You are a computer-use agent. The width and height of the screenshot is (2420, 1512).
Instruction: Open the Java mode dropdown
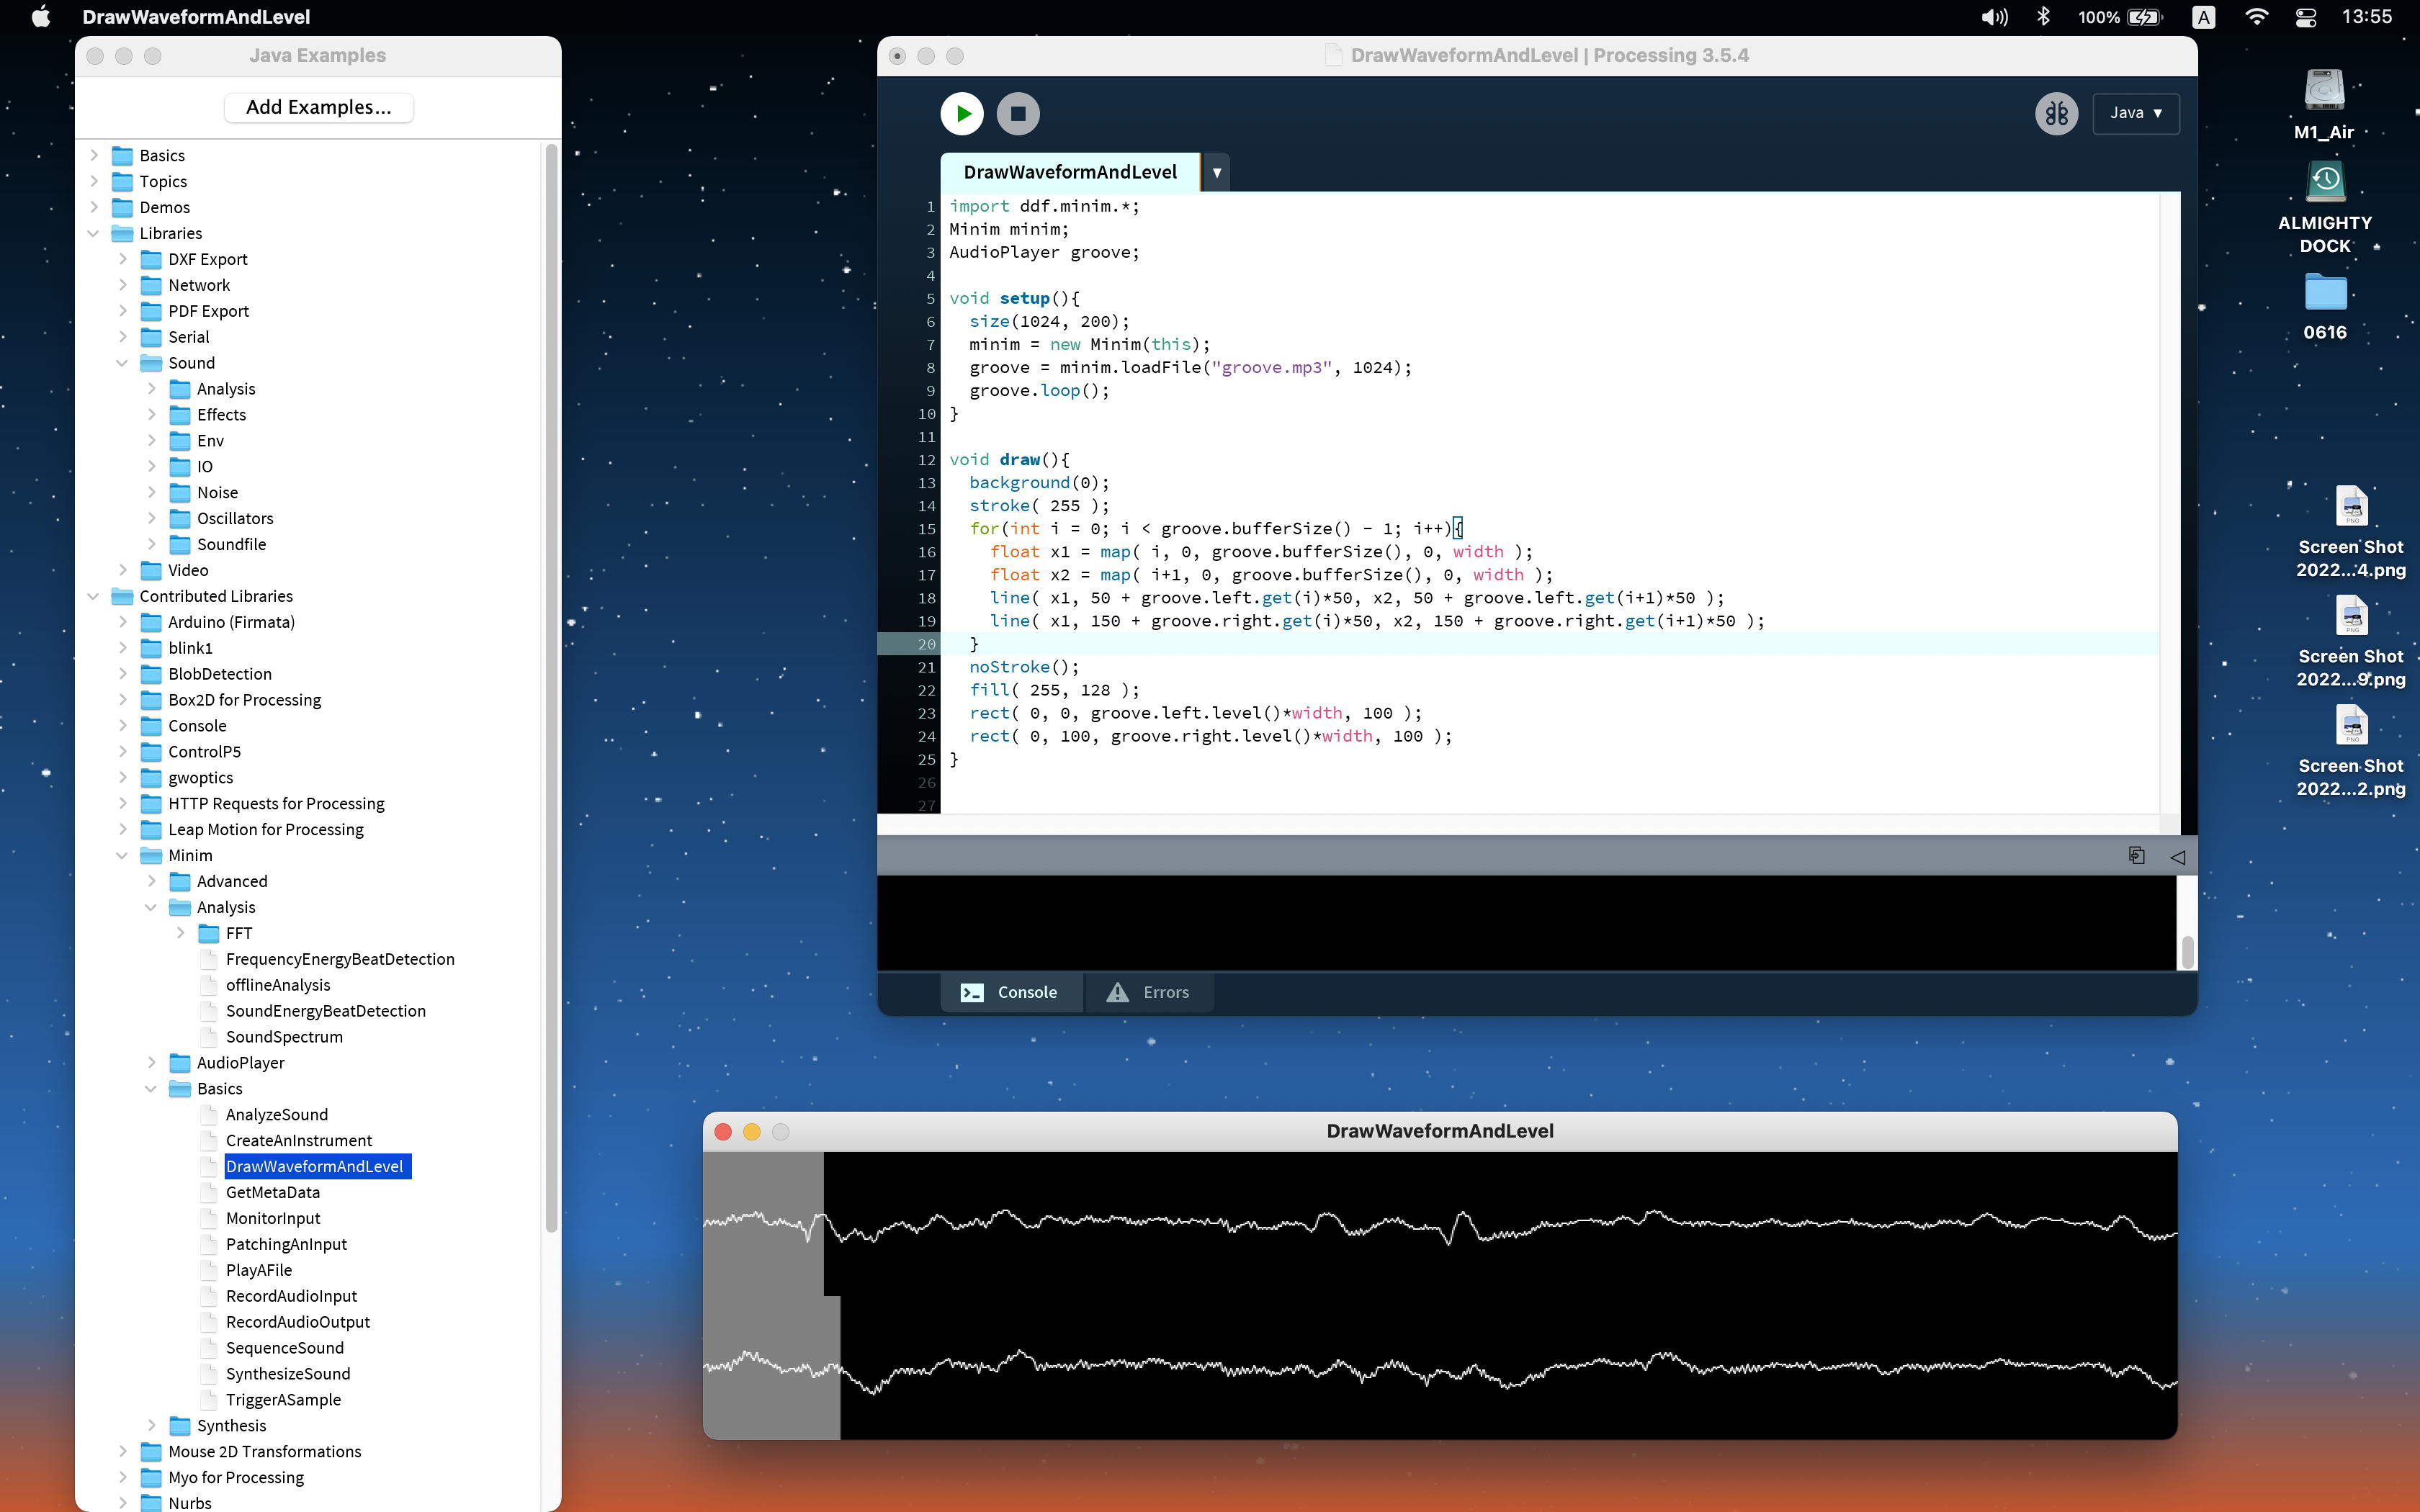2135,113
